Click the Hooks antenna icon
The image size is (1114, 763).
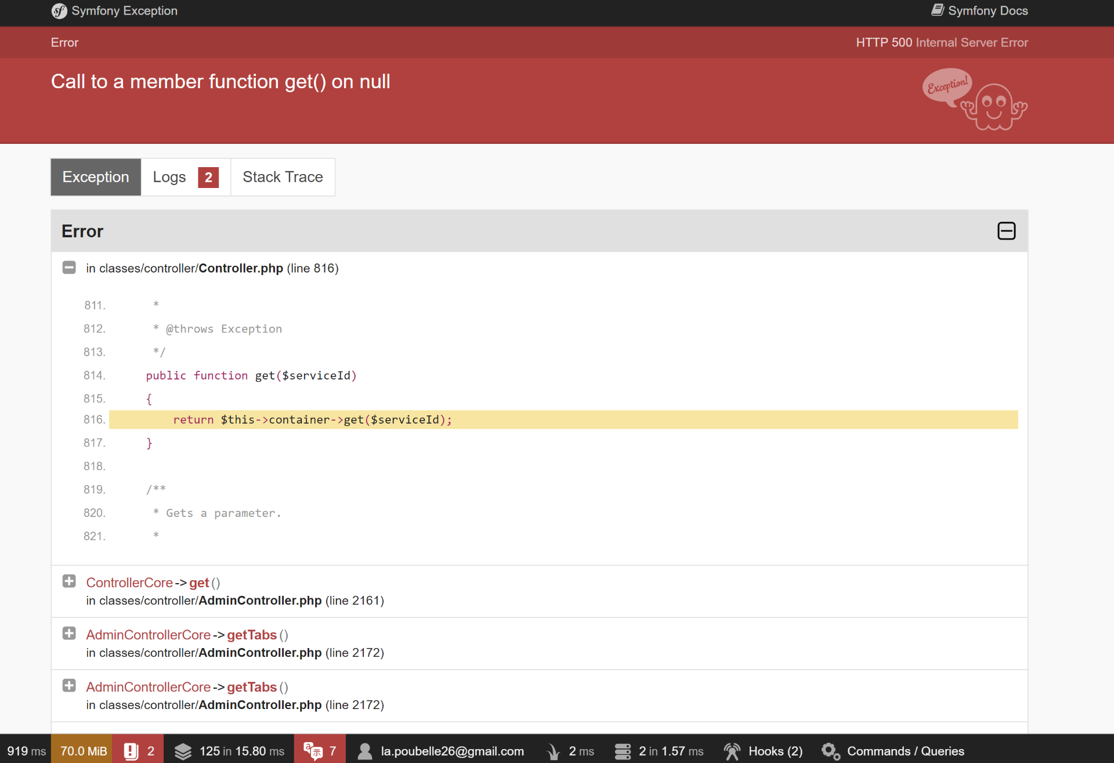point(732,751)
